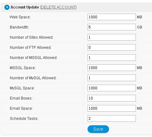Open the DELETE ACCOUNT link

tap(58, 7)
